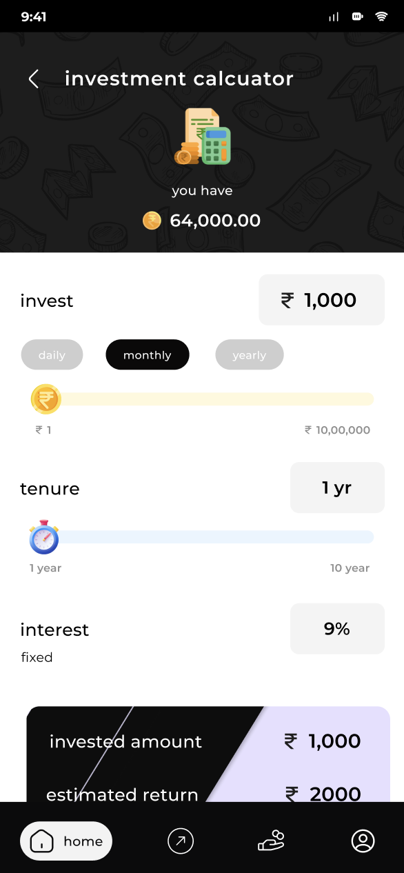Viewport: 404px width, 873px height.
Task: Tap the invest amount field showing 1,000
Action: pos(321,300)
